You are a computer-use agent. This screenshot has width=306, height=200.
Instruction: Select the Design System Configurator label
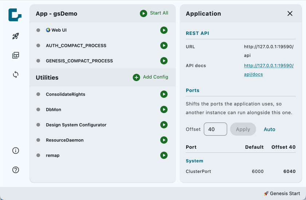[76, 125]
